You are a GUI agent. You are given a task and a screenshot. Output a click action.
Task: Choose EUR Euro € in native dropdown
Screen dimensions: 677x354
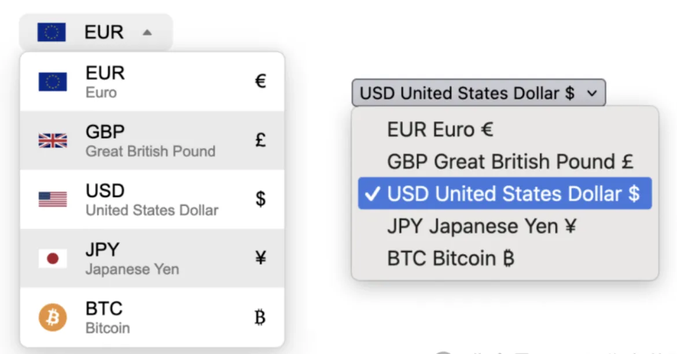point(440,130)
